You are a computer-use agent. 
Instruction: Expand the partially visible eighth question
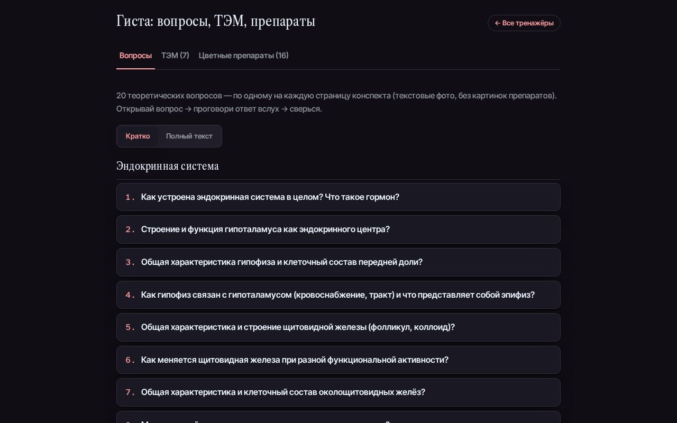pos(338,417)
